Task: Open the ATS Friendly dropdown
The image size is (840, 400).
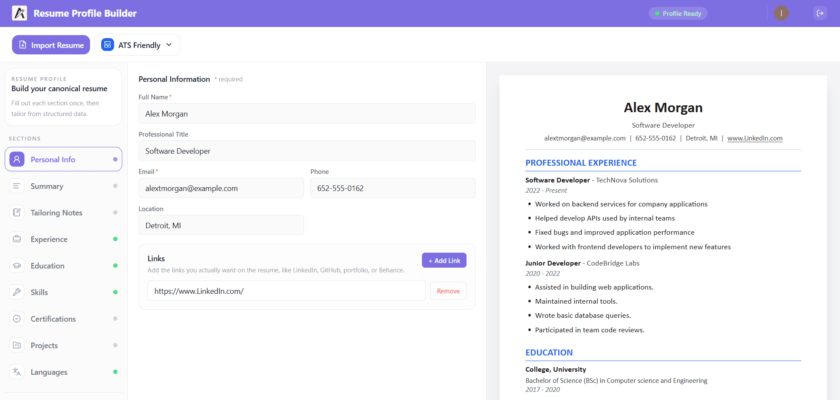Action: (137, 45)
